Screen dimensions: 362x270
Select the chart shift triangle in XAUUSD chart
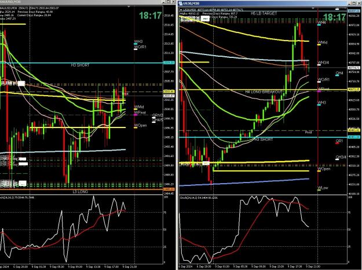pos(129,7)
